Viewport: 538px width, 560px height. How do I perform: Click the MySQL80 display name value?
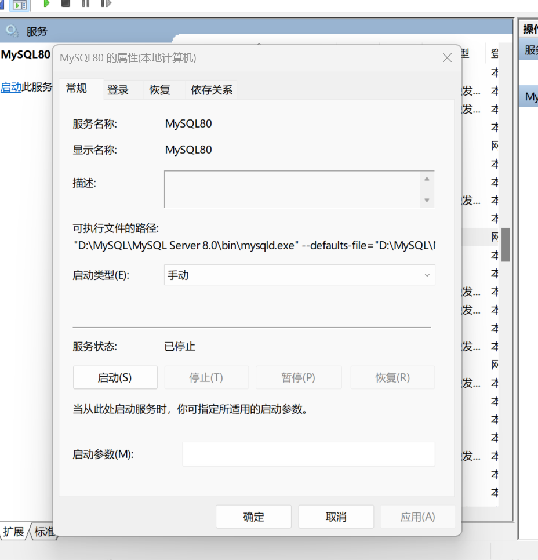tap(188, 150)
